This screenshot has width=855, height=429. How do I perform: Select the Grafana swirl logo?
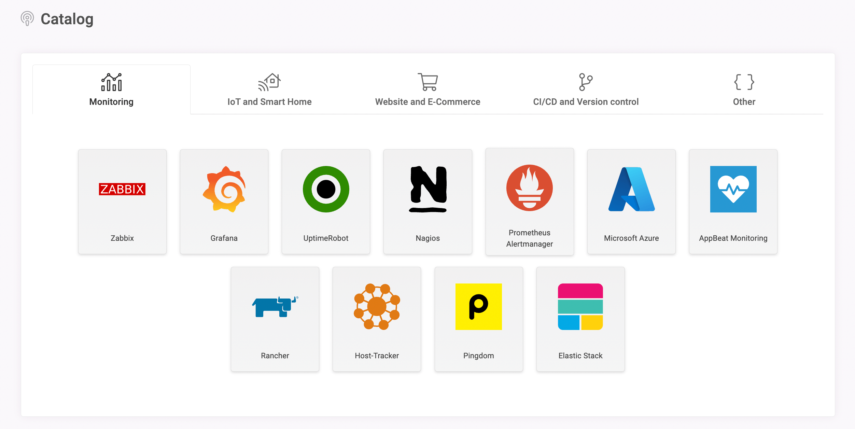click(224, 189)
